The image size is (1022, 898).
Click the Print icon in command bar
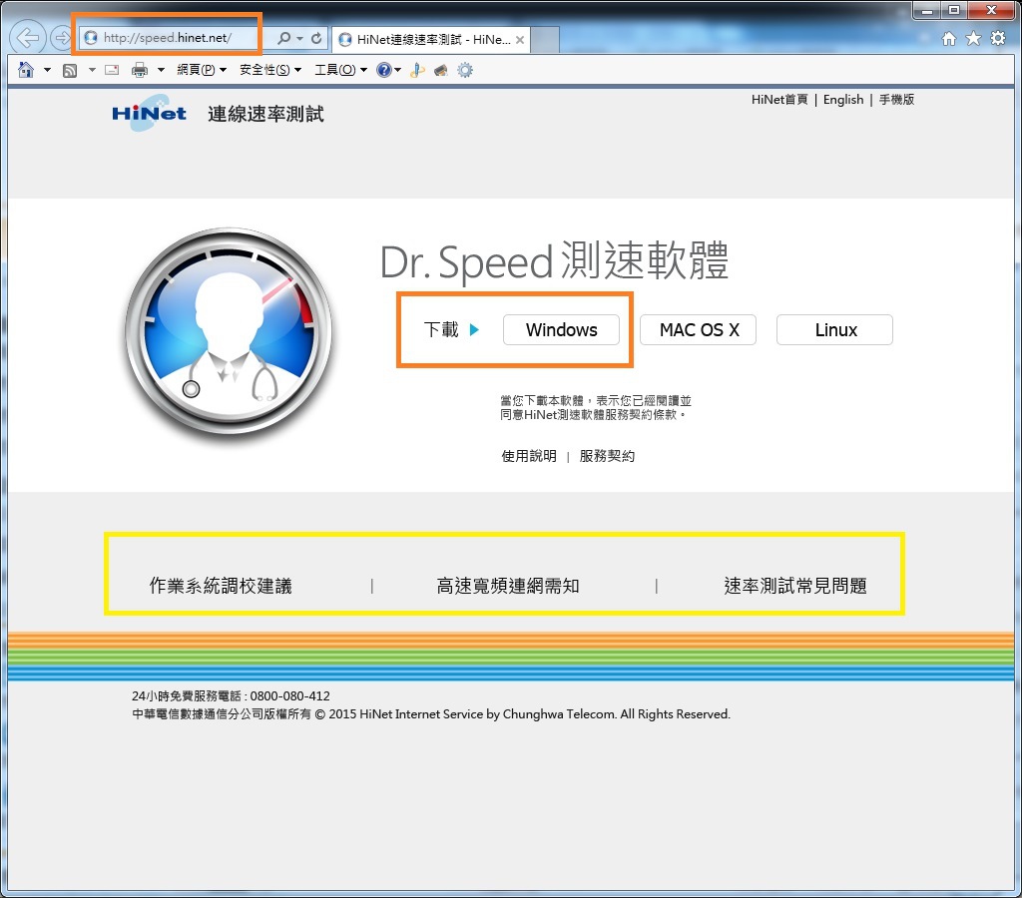(x=140, y=70)
